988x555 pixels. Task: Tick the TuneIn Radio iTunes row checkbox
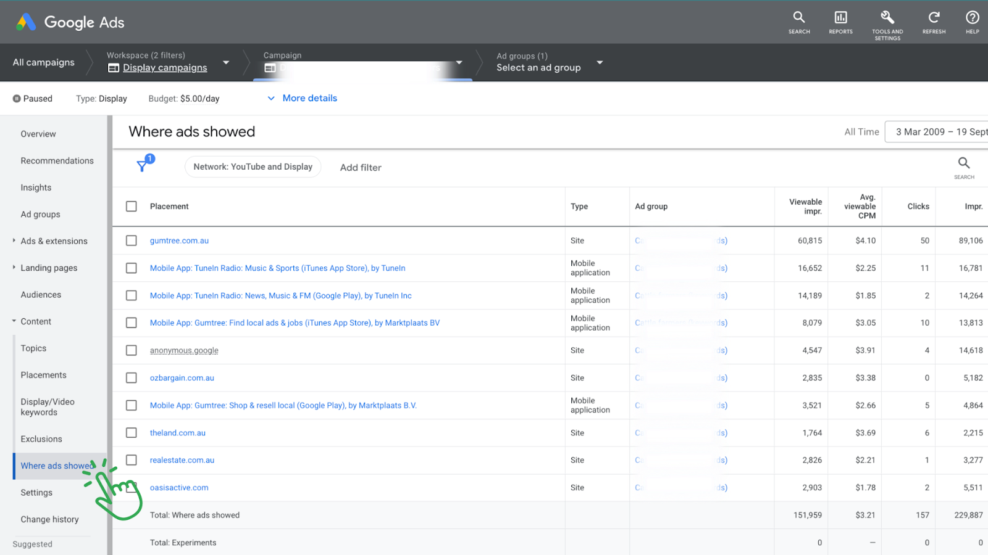pos(132,268)
